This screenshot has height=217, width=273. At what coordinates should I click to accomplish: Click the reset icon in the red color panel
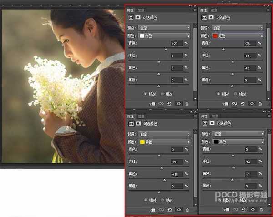(243, 104)
